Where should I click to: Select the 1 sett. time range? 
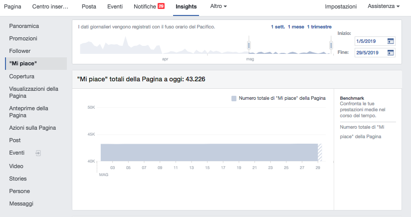278,26
